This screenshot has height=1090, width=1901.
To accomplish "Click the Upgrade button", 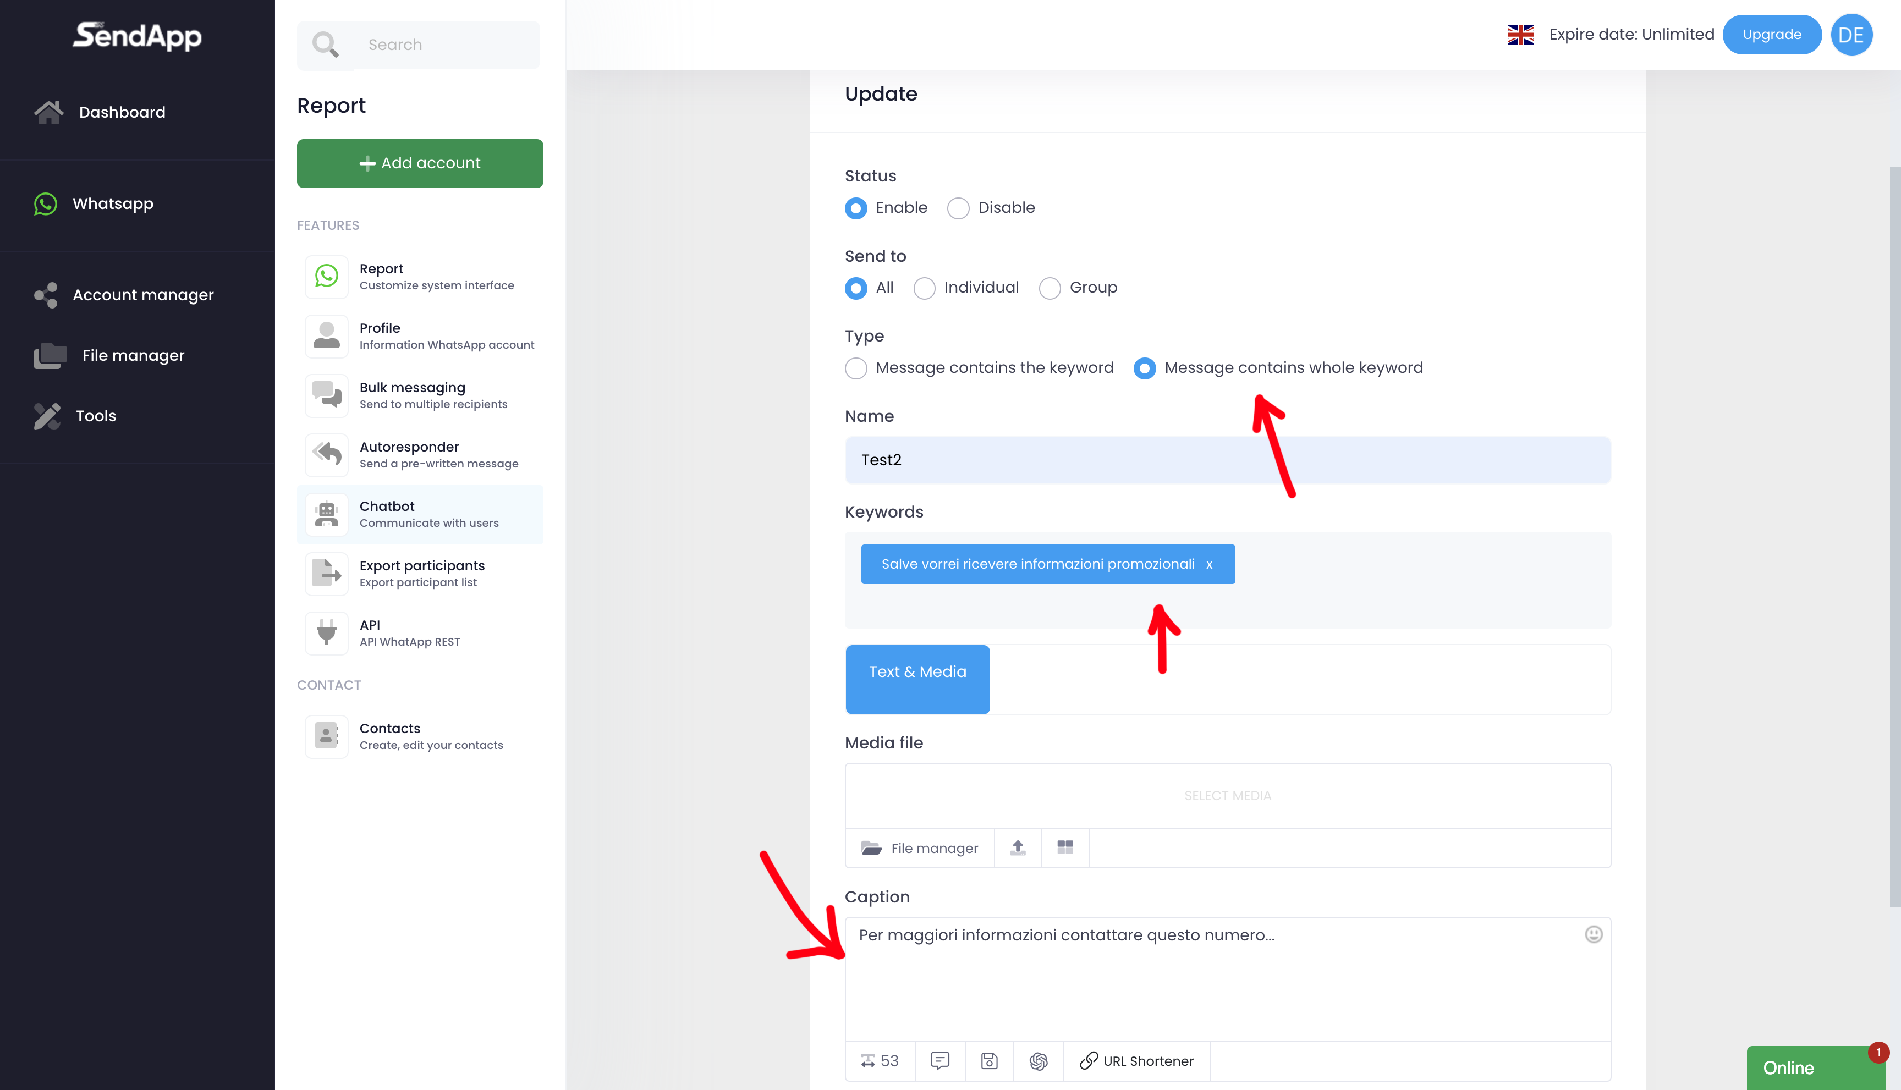I will (x=1772, y=35).
